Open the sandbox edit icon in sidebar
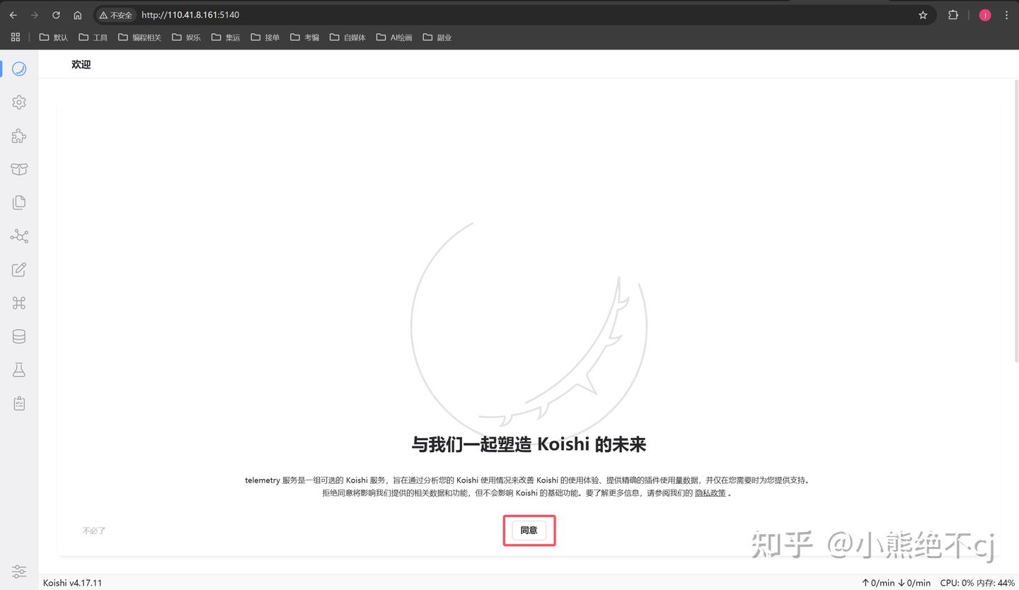Image resolution: width=1019 pixels, height=590 pixels. (x=19, y=270)
